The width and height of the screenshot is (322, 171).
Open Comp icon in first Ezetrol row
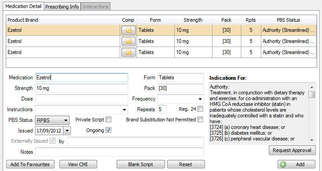tap(129, 30)
